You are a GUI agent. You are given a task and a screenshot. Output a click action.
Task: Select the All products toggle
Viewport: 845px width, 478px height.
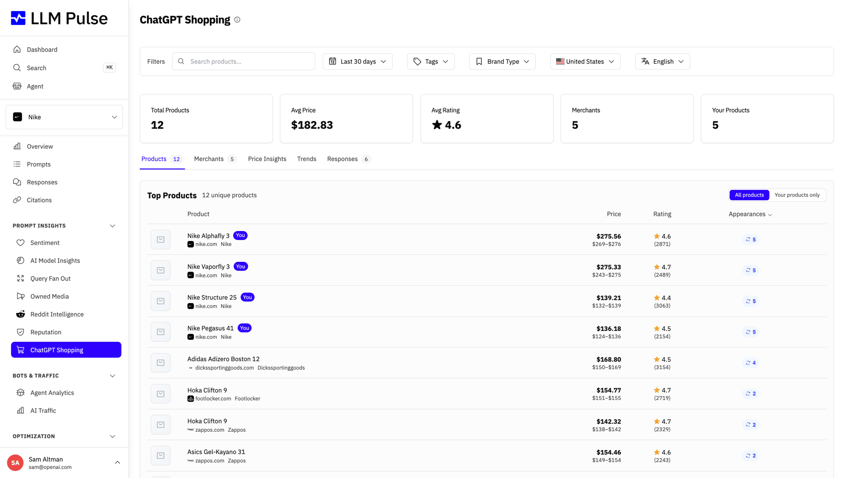[749, 195]
